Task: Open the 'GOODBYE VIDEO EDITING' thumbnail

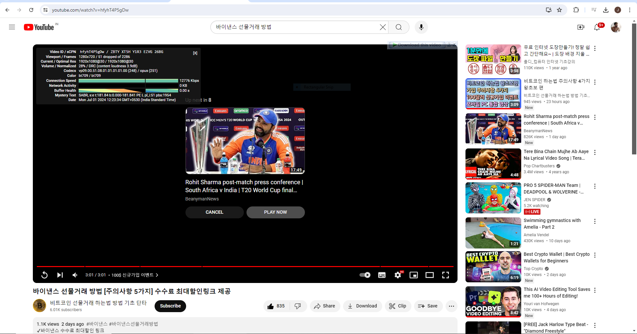Action: tap(493, 302)
